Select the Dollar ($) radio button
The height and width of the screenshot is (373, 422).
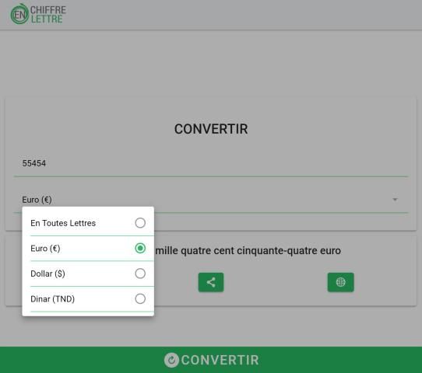(x=140, y=274)
